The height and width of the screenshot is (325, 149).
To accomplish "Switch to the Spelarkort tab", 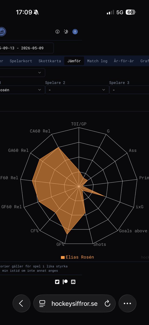I will 21,61.
